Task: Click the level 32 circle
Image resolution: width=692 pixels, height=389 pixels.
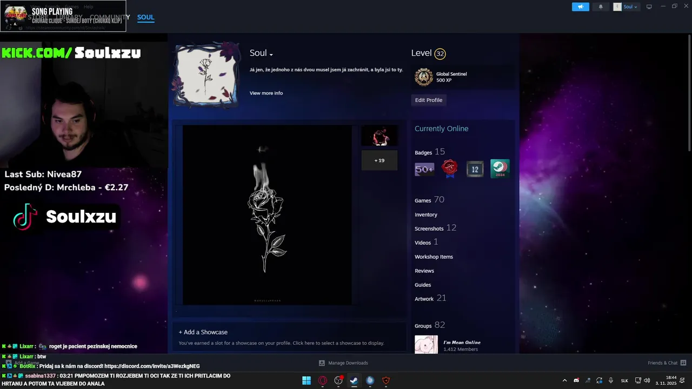Action: click(440, 53)
